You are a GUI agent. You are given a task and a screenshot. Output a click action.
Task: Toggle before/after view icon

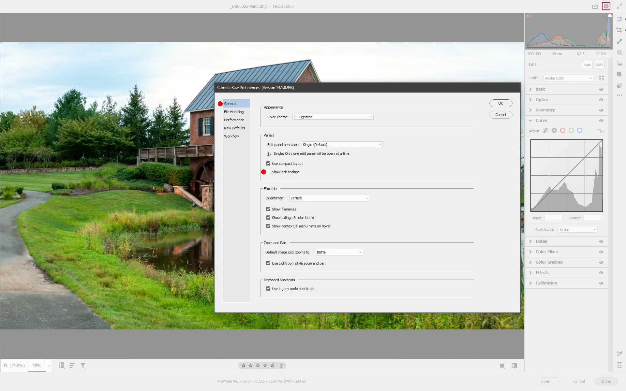(514, 366)
